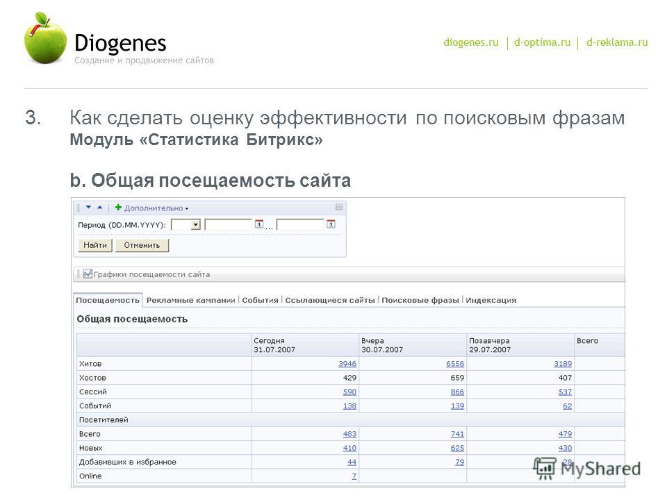Open today's events value 138
667x500 pixels.
tap(349, 406)
